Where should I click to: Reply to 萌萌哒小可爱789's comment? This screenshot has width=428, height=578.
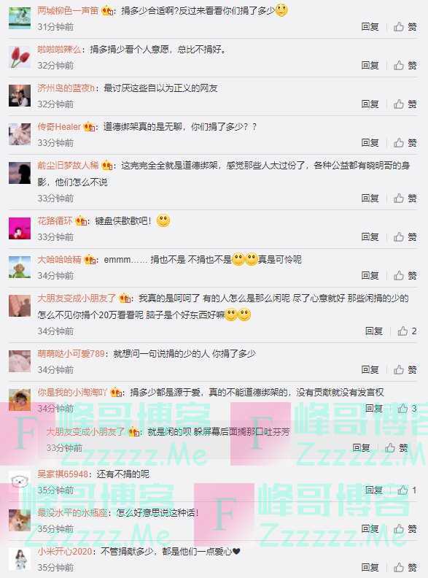(x=370, y=369)
